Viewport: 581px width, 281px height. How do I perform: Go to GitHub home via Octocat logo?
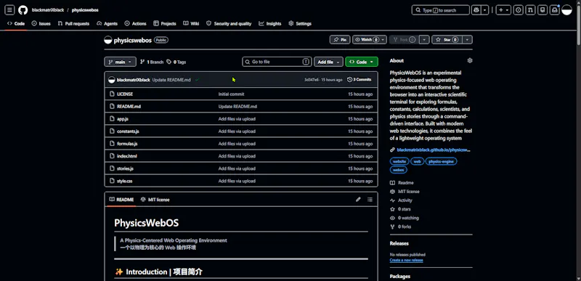(23, 10)
